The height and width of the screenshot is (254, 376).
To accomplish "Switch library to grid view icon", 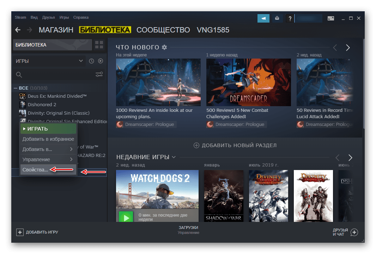I will click(x=99, y=44).
